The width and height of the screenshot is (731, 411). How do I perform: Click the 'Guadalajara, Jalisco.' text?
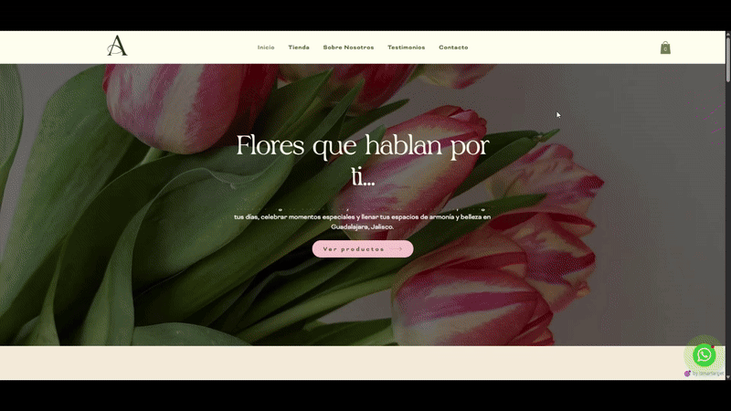(363, 227)
